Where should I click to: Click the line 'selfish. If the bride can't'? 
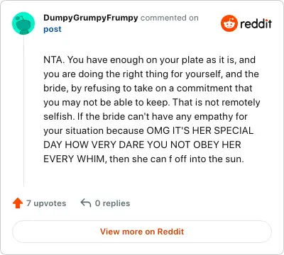[x=146, y=117]
